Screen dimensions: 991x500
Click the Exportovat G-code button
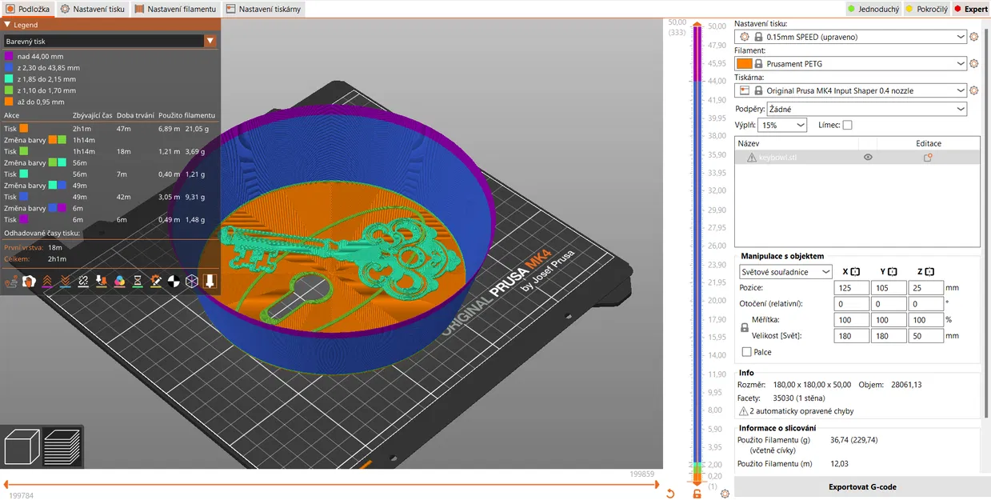pos(862,487)
